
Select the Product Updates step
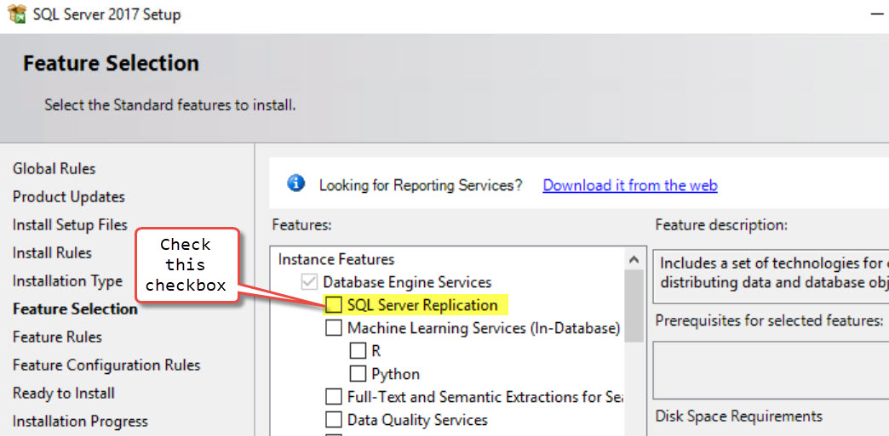coord(69,197)
